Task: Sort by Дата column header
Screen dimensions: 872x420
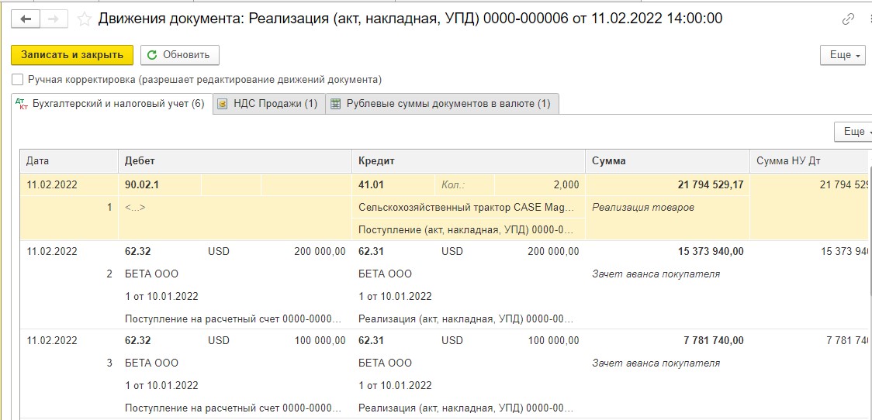Action: (69, 161)
